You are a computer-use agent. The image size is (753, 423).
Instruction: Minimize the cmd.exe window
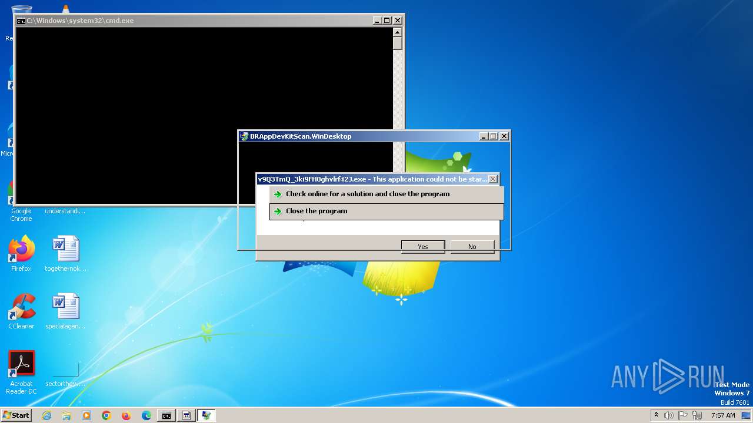[x=378, y=21]
